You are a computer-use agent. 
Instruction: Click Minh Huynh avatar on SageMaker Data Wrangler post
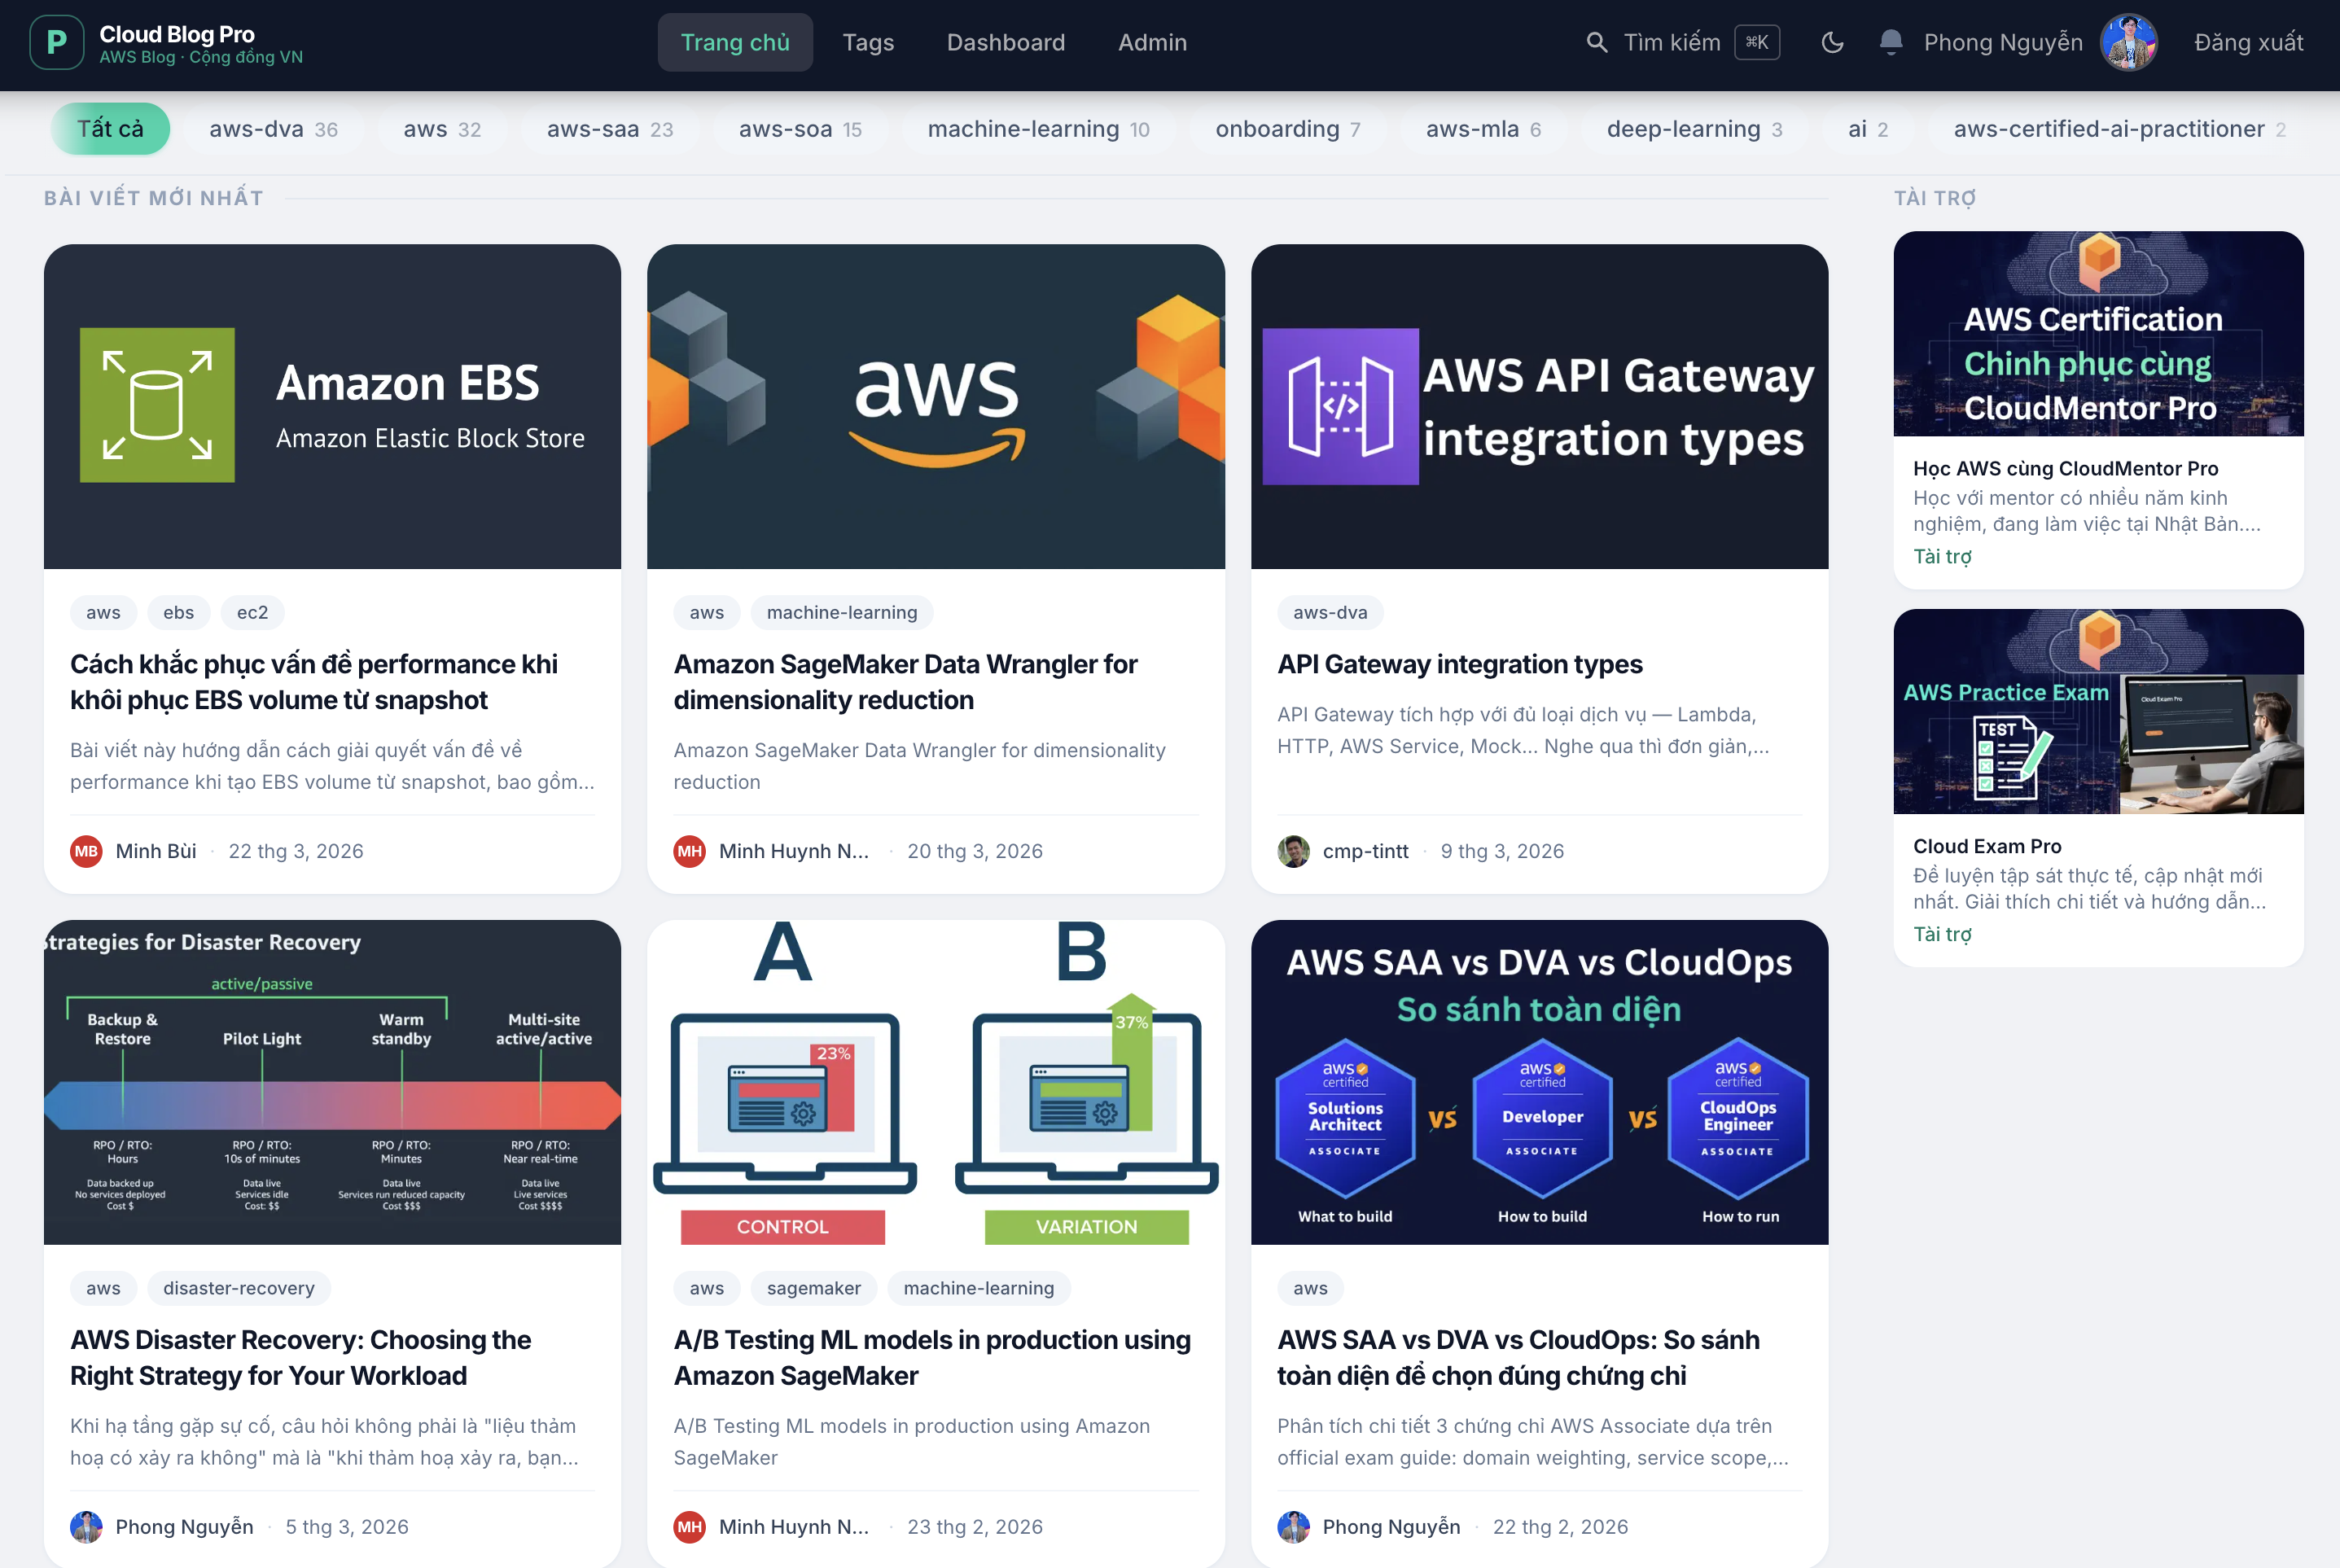point(689,851)
